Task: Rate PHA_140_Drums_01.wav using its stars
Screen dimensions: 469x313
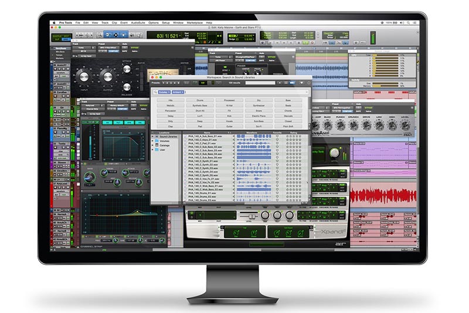Action: 294,193
